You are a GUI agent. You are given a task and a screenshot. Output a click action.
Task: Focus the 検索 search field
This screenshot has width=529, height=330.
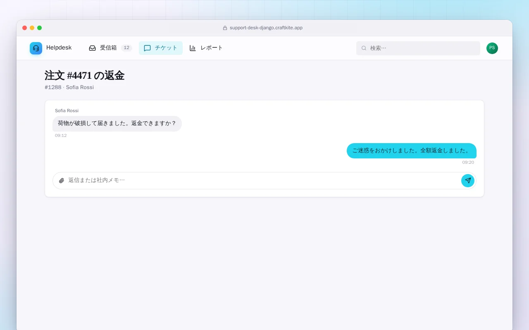[418, 48]
